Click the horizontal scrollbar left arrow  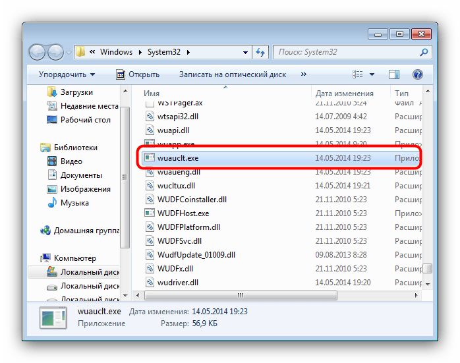pos(138,295)
